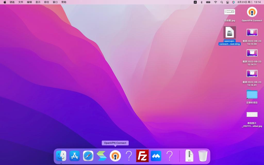Open the 窗口 menu
Viewport: 264px width, 165px height.
55,2
